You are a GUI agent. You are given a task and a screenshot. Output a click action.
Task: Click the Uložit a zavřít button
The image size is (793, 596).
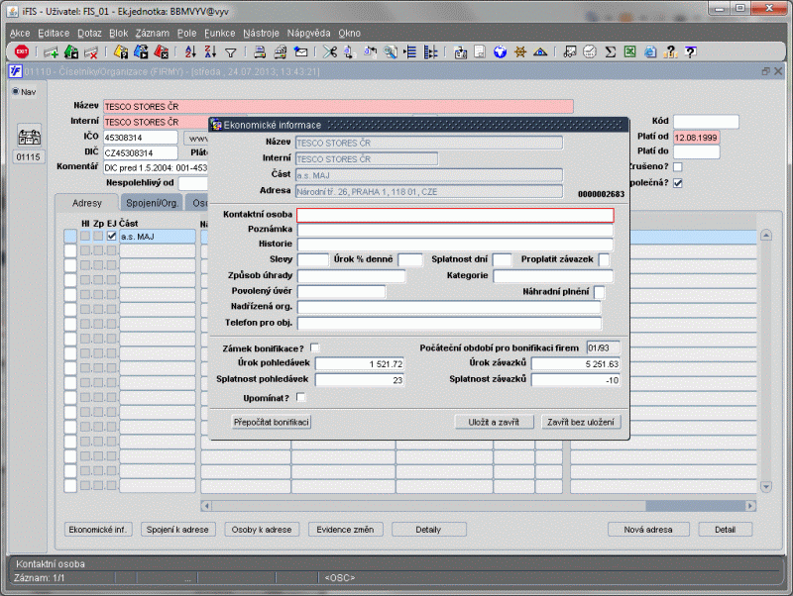494,423
